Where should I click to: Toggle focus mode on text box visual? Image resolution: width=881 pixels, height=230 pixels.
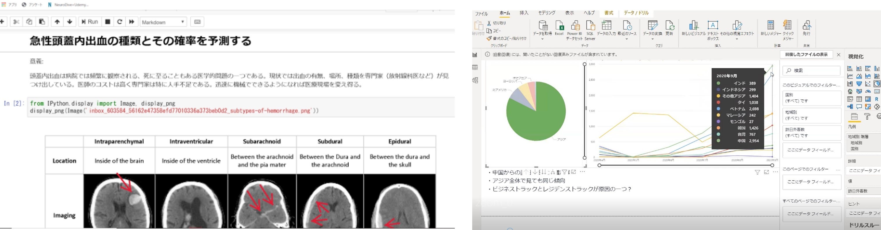pos(766,172)
